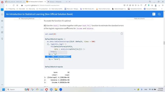Open the Ver Walt Disney bookmark
The height and width of the screenshot is (92, 165).
coord(87,9)
